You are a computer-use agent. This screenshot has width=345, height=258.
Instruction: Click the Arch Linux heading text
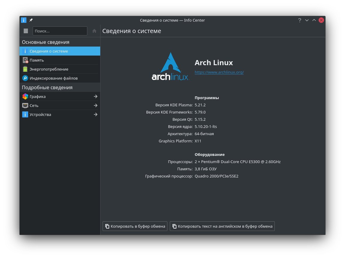pyautogui.click(x=214, y=63)
